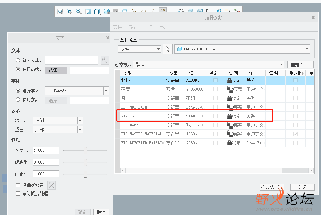Screen dimensions: 321x215
Task: Click the part icon for 004-773-DB-02_4_1
Action: (180, 49)
